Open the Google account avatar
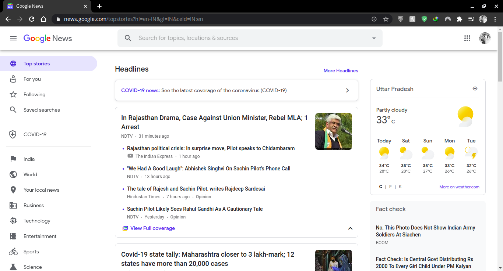 485,38
